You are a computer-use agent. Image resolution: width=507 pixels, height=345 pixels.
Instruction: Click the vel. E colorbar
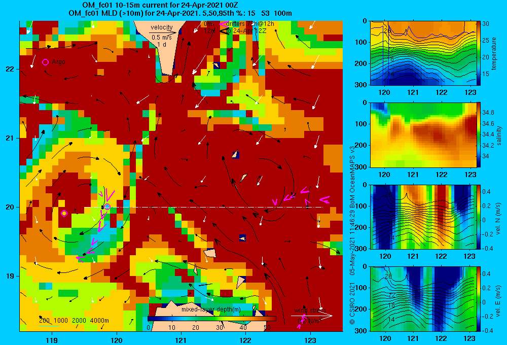479,299
